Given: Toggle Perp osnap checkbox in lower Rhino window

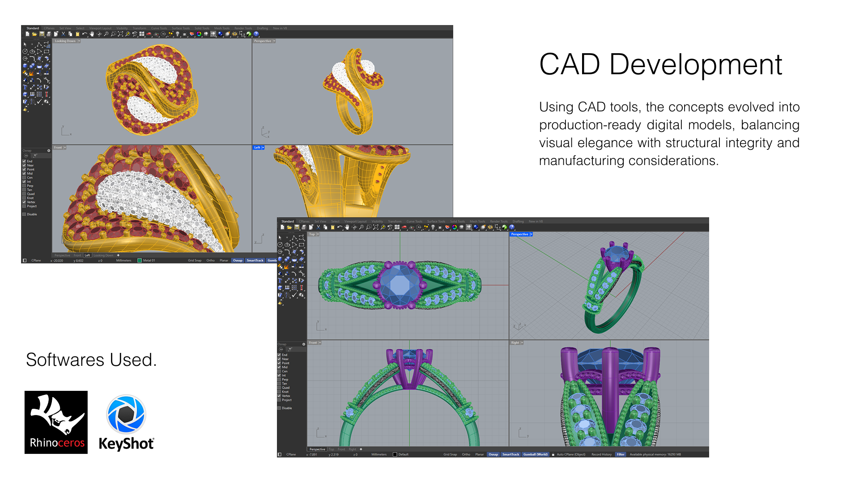Looking at the screenshot, I should pyautogui.click(x=279, y=379).
